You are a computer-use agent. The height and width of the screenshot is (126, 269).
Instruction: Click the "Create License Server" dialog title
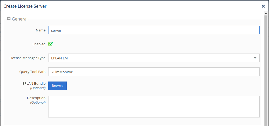click(x=25, y=6)
